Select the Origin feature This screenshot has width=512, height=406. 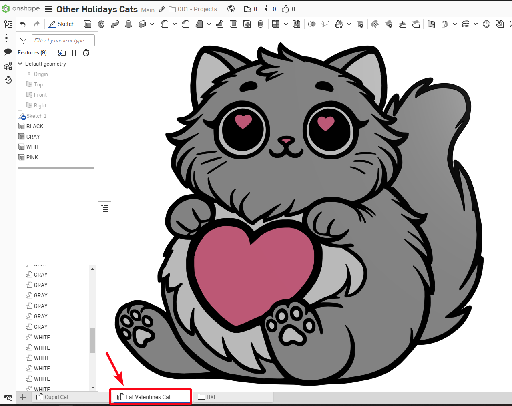click(x=41, y=74)
